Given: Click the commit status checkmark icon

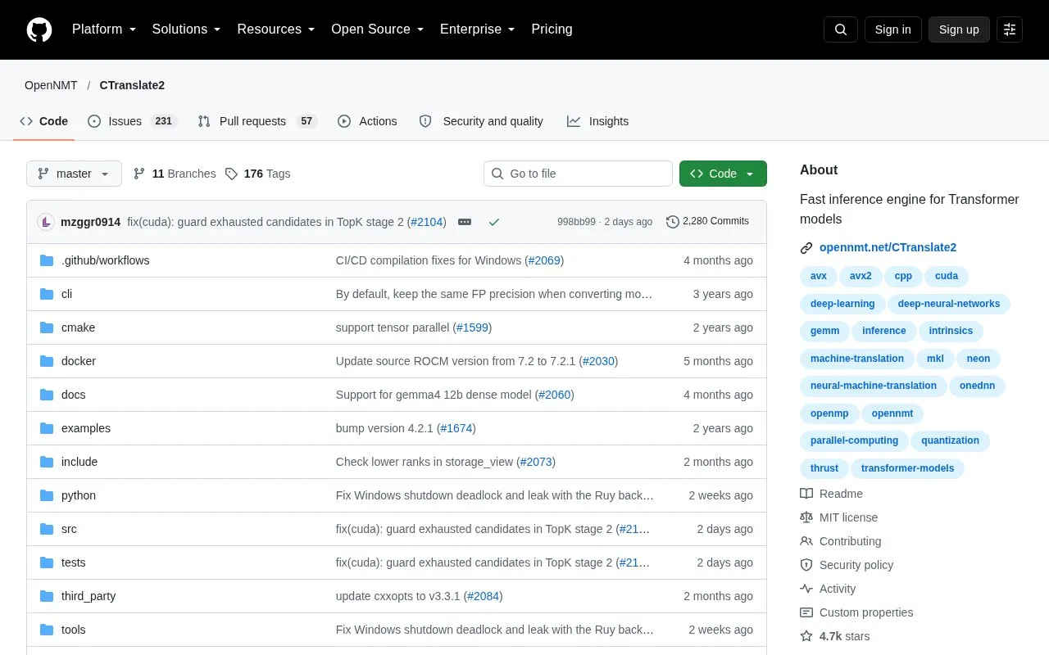Looking at the screenshot, I should [x=493, y=222].
